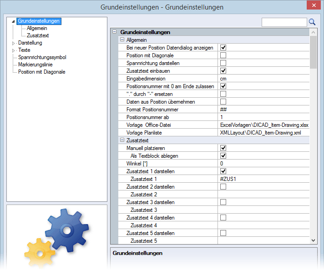Edit Format Positionsnummer value '##'
Screen dimensions: 324x270
[263, 110]
